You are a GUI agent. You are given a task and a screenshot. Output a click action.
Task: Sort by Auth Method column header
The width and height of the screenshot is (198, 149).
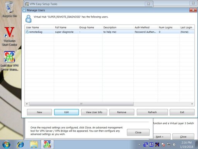coord(146,27)
